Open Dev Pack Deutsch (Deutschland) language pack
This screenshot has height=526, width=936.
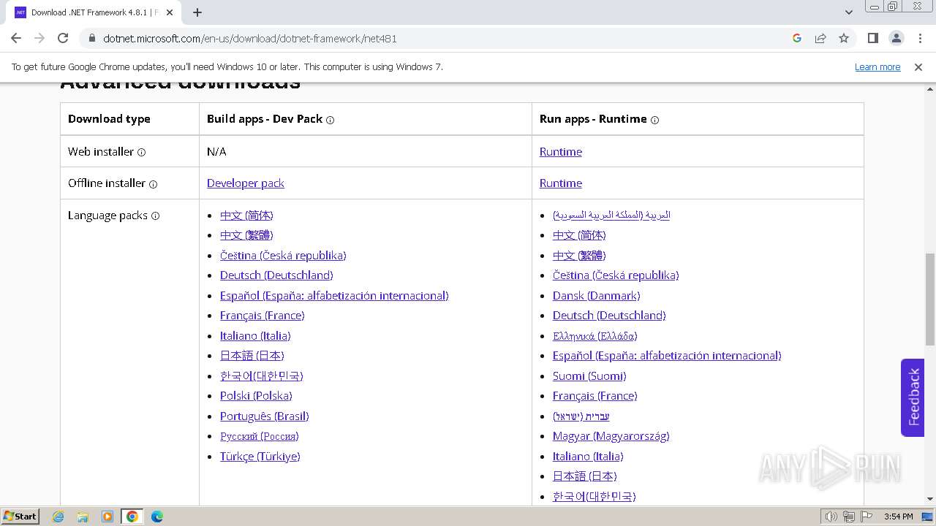coord(276,275)
